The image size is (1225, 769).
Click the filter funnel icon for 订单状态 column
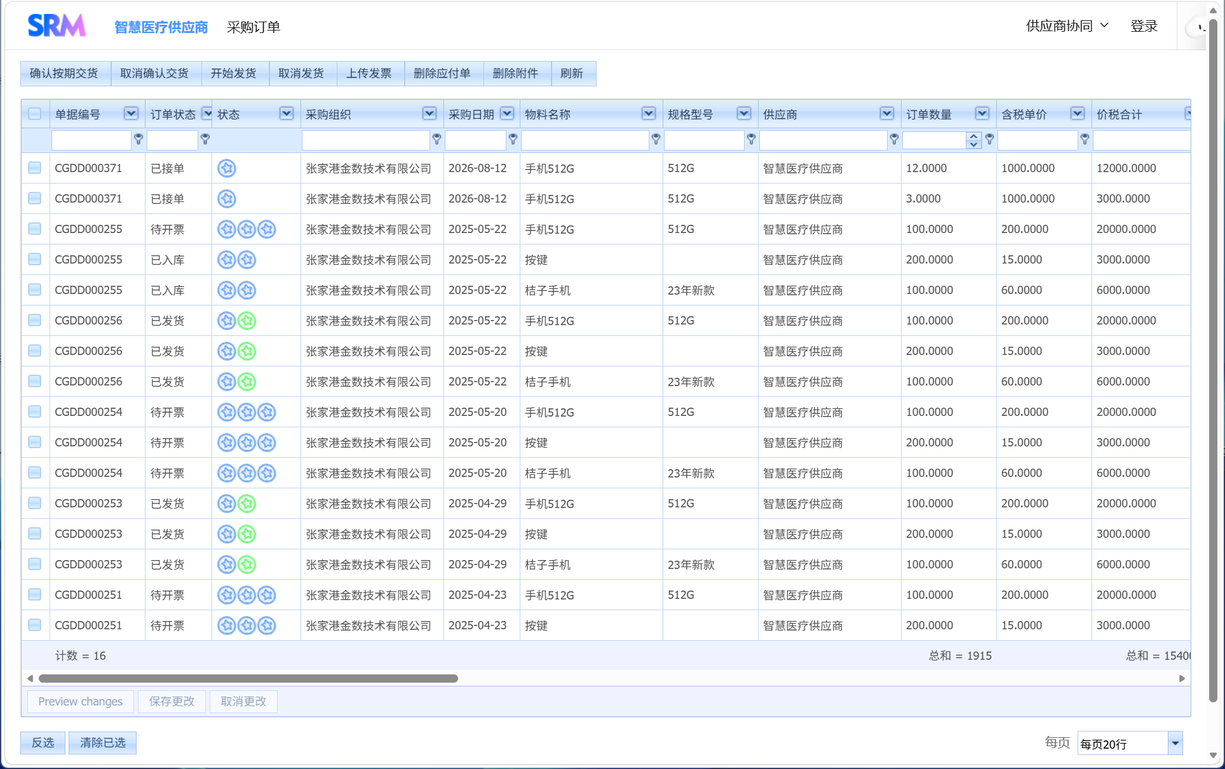click(x=205, y=139)
